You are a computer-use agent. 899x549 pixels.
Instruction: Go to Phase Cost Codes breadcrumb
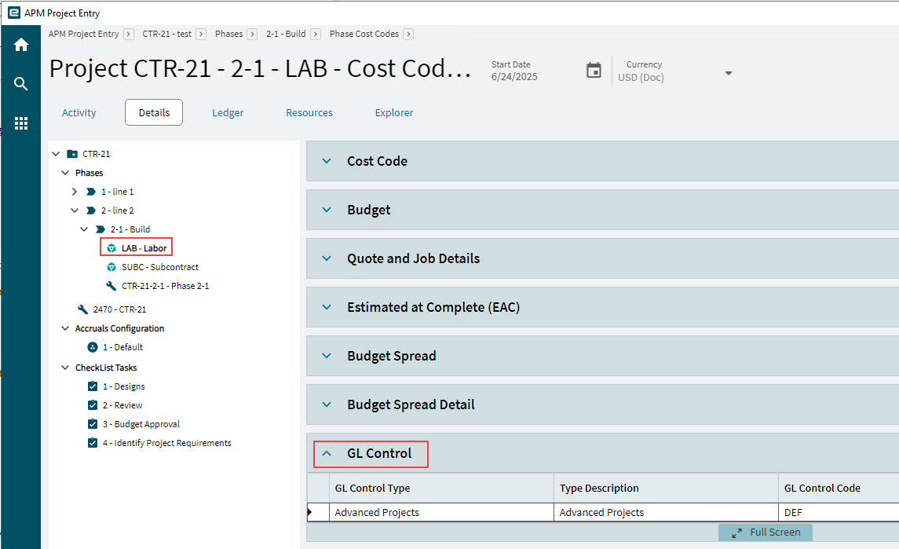[364, 34]
